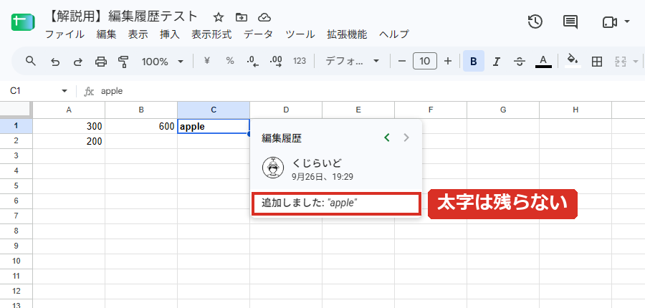Open the ファイル menu
The height and width of the screenshot is (308, 645).
click(64, 34)
